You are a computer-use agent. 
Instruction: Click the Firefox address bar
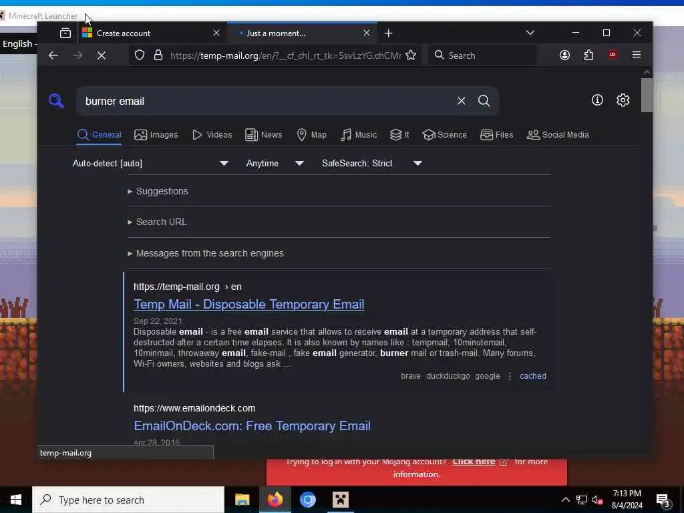[286, 55]
